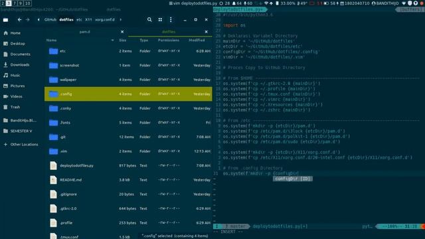Select the .conky folder icon
Viewport: 425px width, 239px height.
point(53,108)
